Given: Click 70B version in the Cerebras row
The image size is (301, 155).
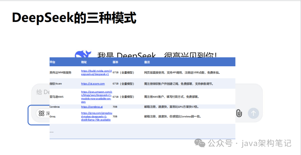Looking at the screenshot, I should click(115, 107).
